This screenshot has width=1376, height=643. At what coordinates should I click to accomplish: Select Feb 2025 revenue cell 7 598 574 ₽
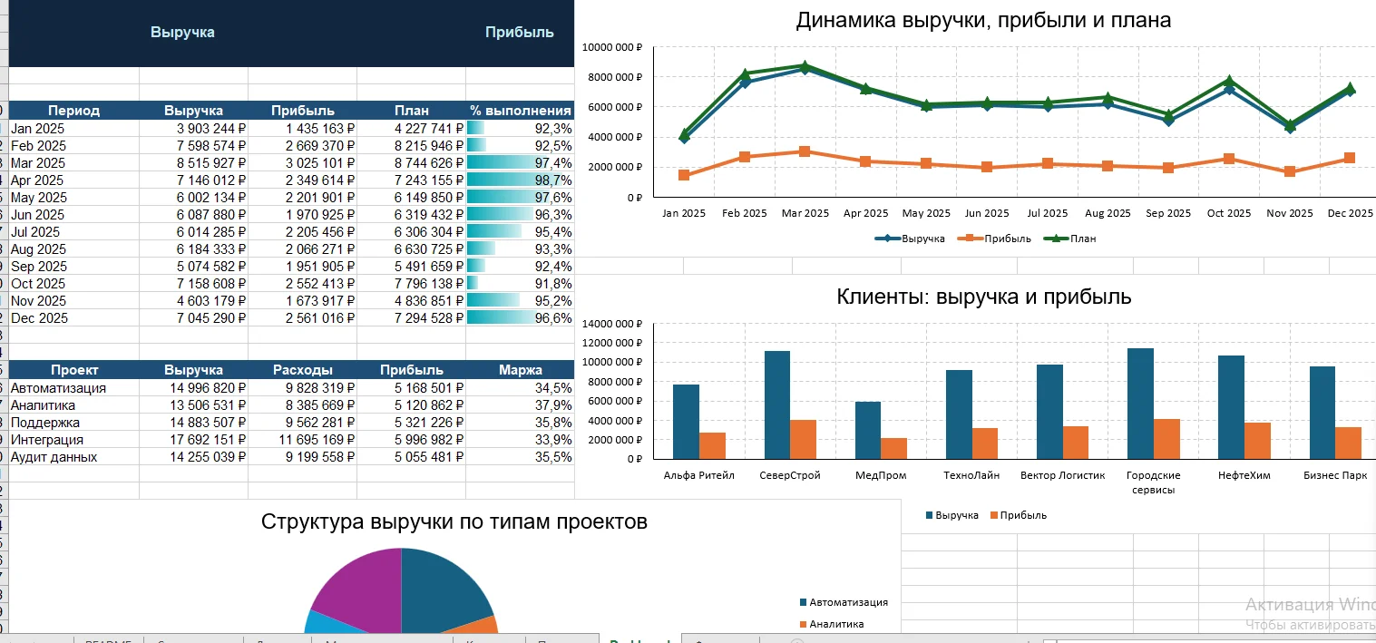pos(194,146)
